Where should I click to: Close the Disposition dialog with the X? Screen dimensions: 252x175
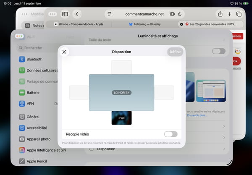pos(64,52)
